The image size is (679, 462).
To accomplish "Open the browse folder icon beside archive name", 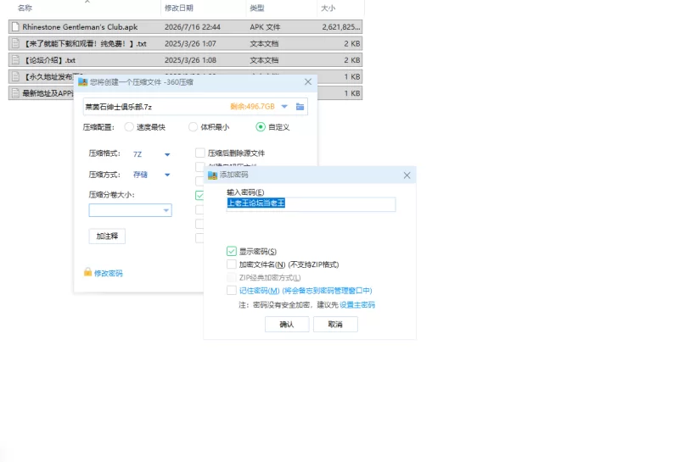I will point(300,107).
